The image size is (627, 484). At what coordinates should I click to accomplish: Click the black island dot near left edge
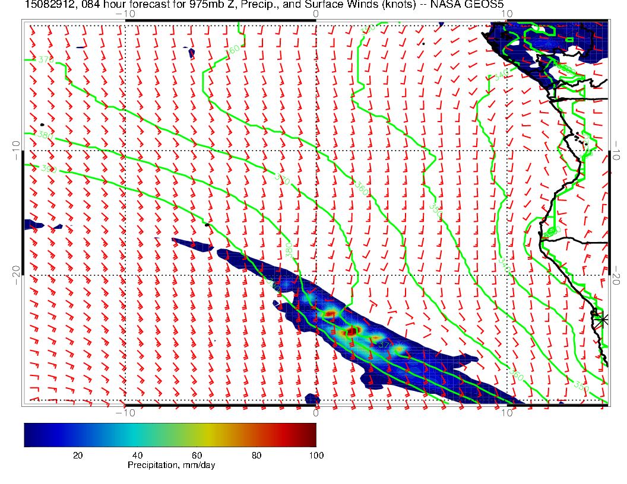[x=42, y=125]
